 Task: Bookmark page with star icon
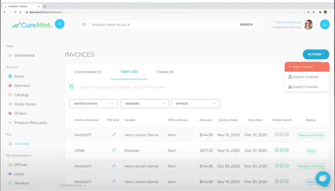[314, 12]
